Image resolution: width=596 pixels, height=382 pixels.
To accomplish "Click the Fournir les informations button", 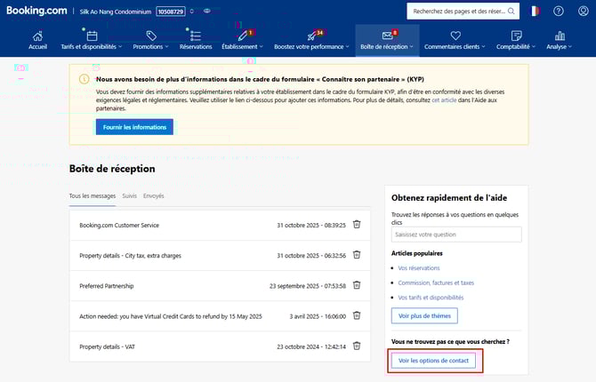I will point(134,127).
